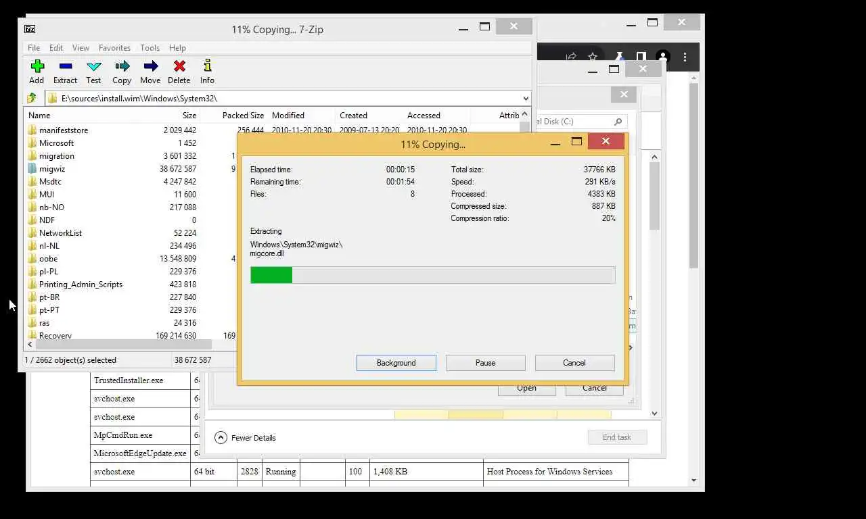Open the Help menu in 7-Zip
The width and height of the screenshot is (866, 519).
click(x=177, y=48)
